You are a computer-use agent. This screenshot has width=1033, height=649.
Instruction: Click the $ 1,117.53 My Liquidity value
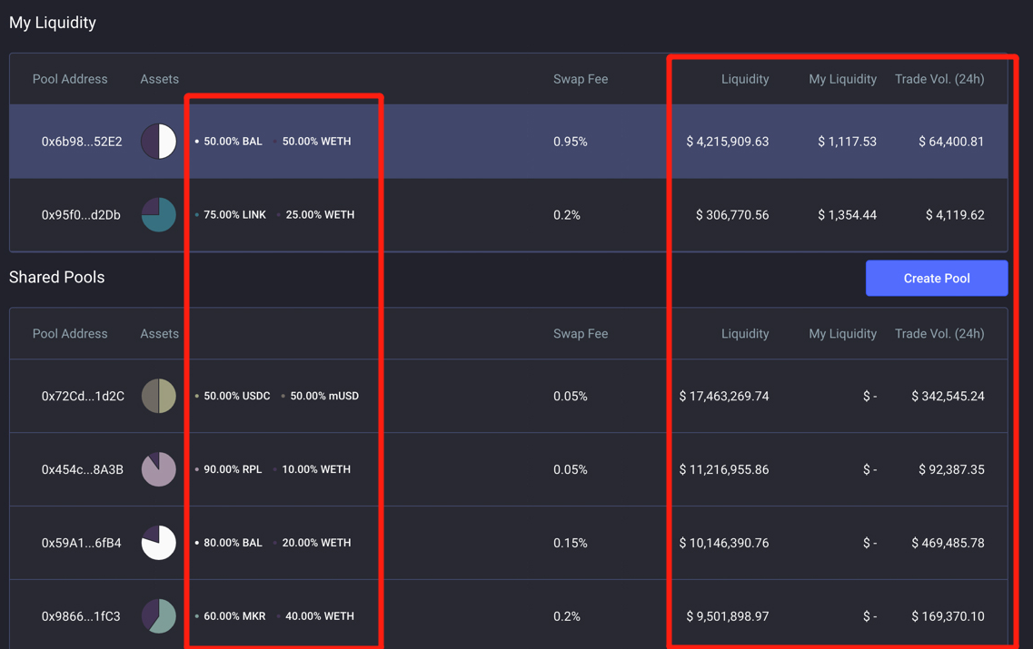click(x=847, y=142)
